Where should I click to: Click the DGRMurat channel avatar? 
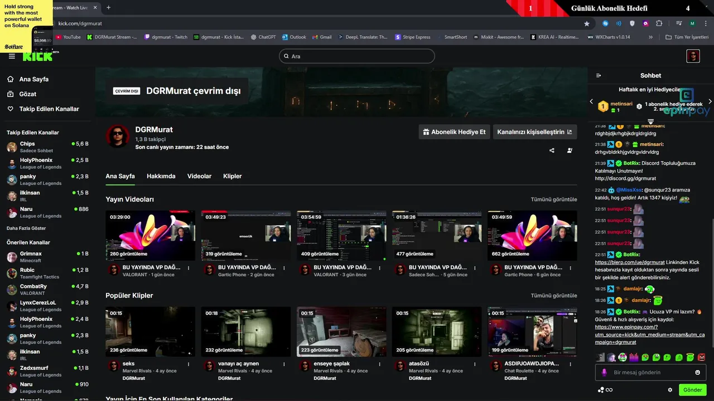click(118, 136)
